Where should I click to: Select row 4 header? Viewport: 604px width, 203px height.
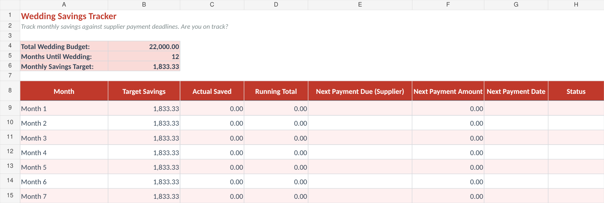click(x=10, y=46)
